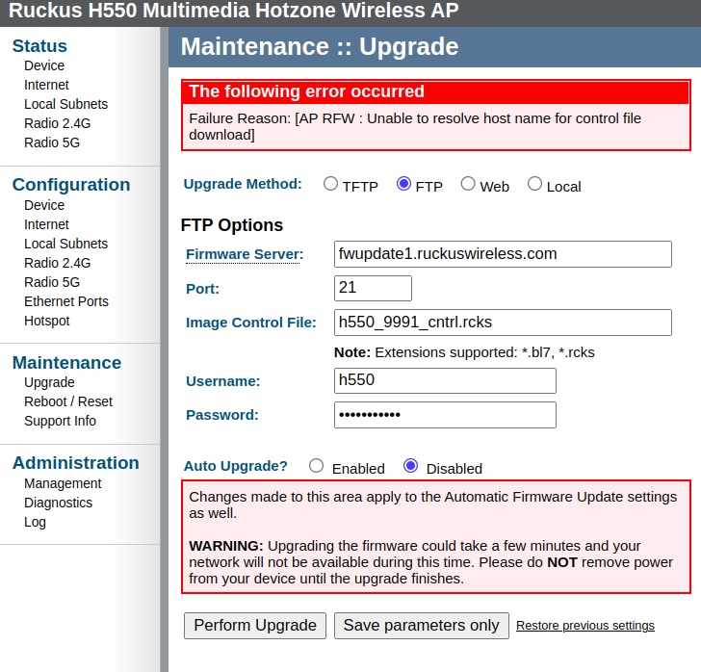This screenshot has height=672, width=701.
Task: Go to Configuration Ethernet Ports
Action: tap(66, 301)
